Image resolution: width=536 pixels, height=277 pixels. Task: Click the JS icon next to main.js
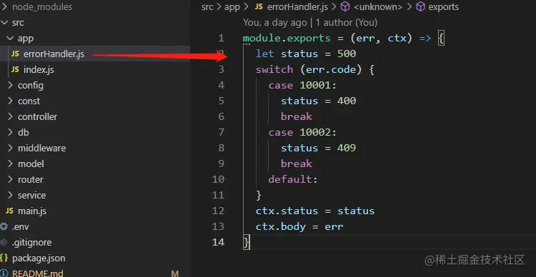click(9, 211)
